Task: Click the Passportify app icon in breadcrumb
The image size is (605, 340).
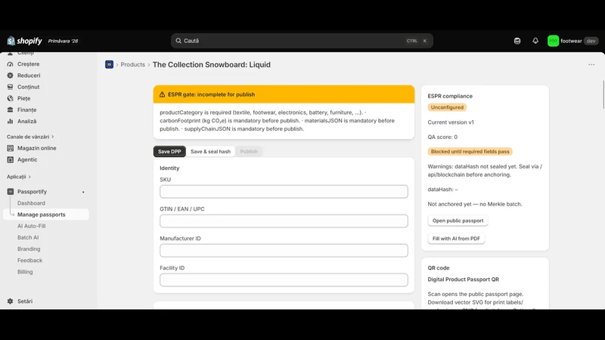Action: (109, 64)
